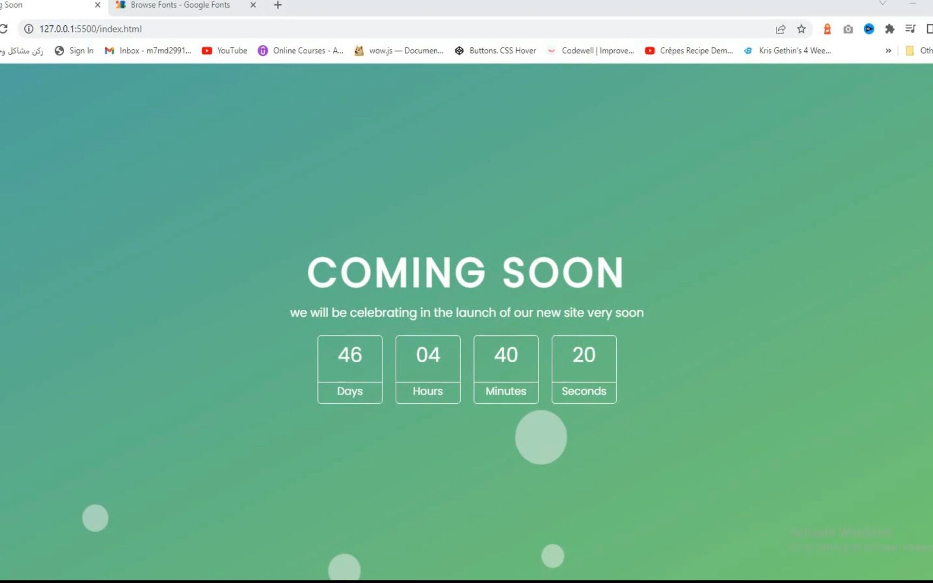933x583 pixels.
Task: Click the share icon next to address bar
Action: (781, 29)
